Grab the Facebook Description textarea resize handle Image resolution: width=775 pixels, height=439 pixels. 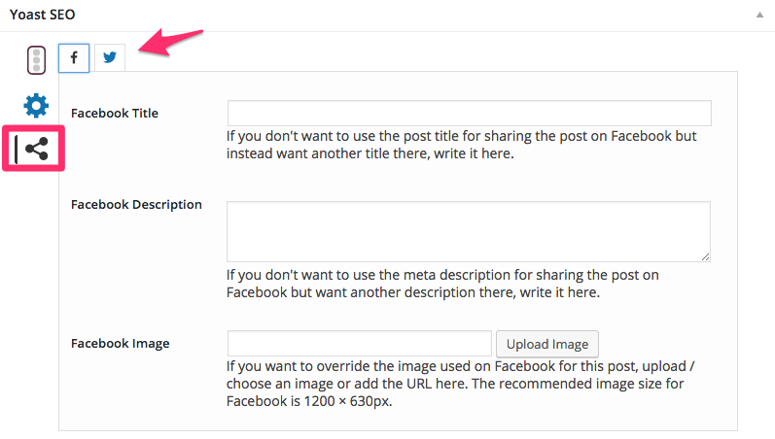tap(705, 256)
